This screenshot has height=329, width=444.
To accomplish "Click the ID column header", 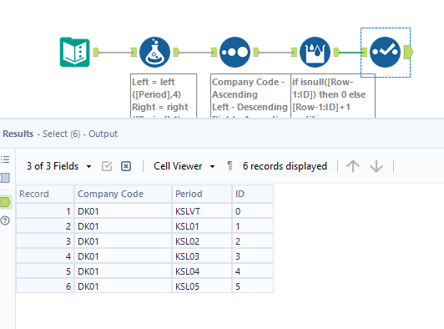I will coord(253,194).
